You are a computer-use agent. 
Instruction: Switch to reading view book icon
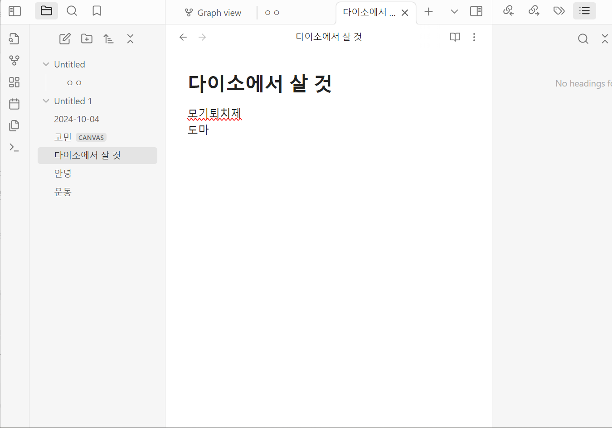455,37
